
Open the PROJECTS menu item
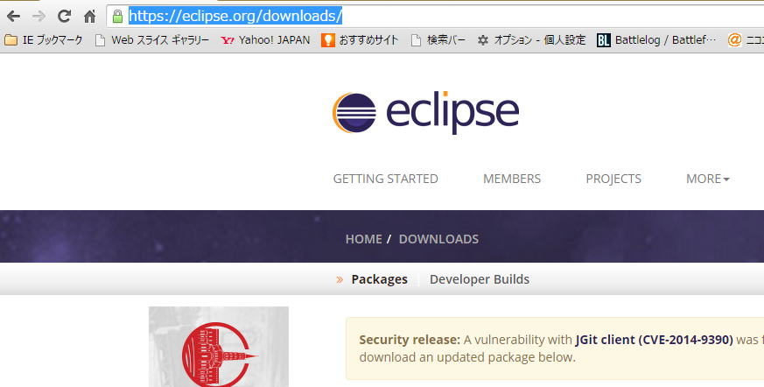[613, 179]
